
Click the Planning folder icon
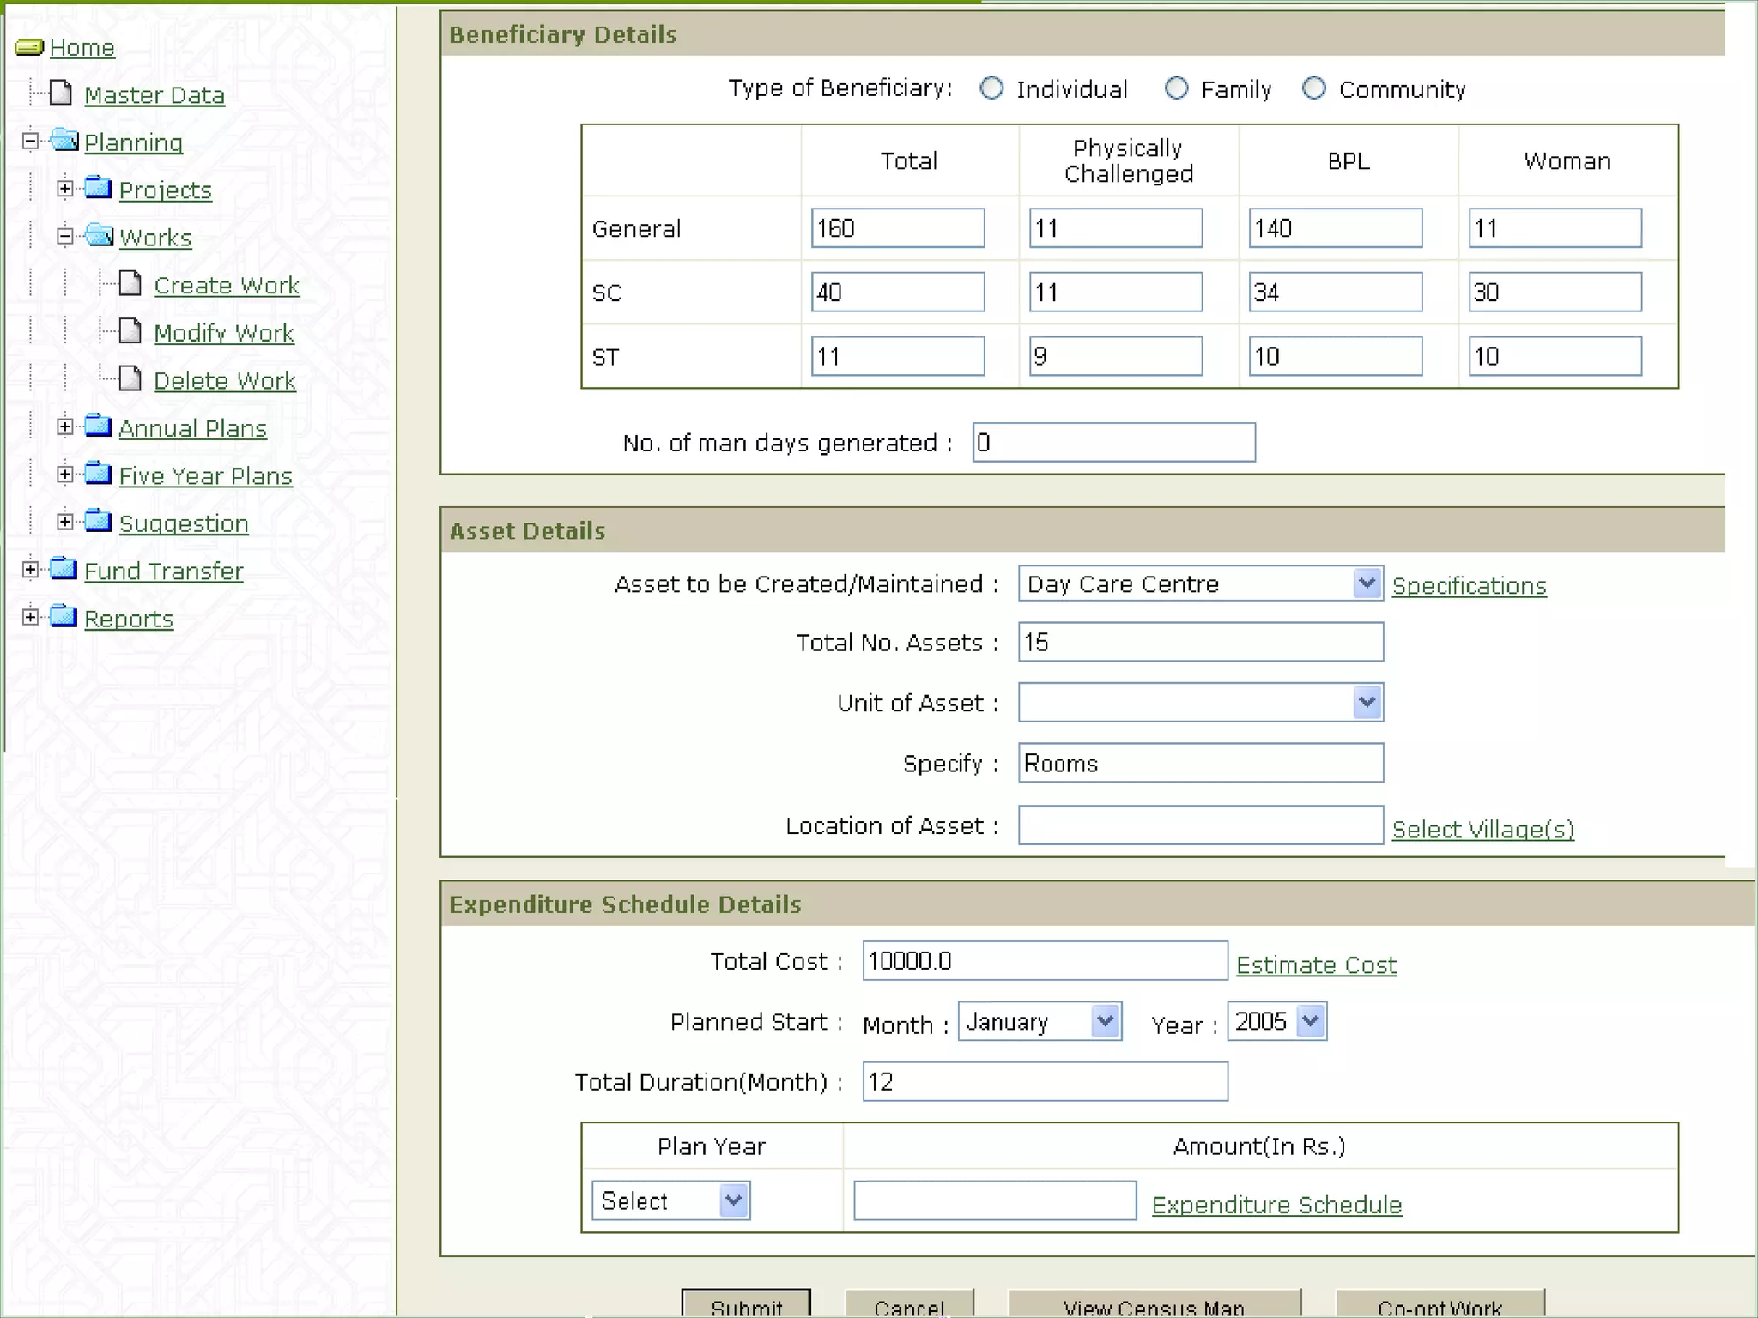[x=64, y=140]
